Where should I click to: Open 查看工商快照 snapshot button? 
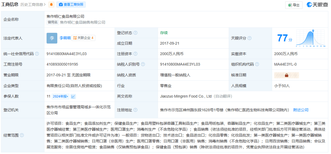click(71, 5)
